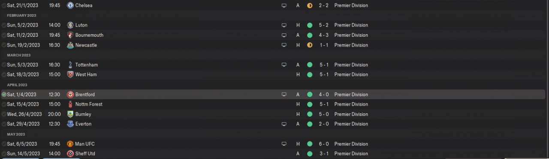Click the TV broadcast icon on Chelsea row
This screenshot has height=159, width=549.
[x=284, y=6]
